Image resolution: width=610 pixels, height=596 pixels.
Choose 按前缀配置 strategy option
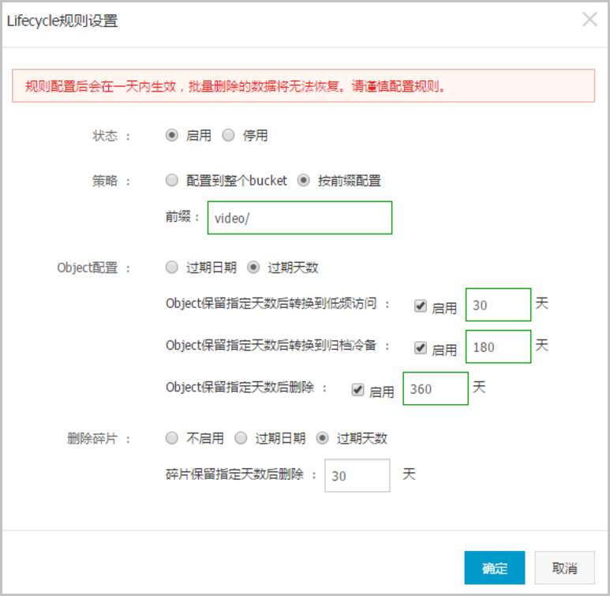[304, 180]
